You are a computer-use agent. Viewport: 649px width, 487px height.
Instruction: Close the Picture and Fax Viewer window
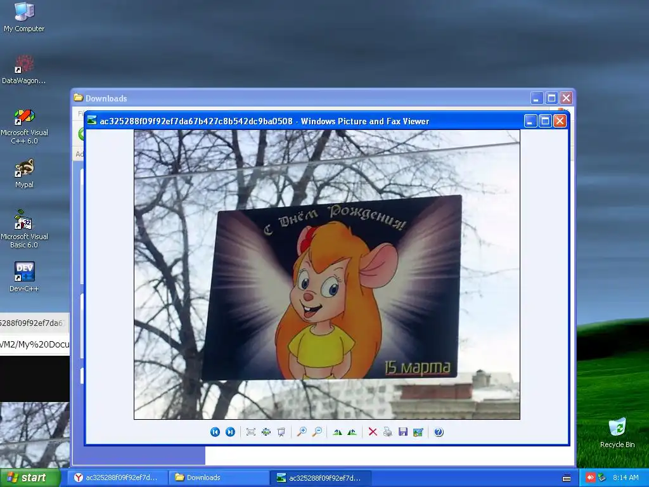tap(560, 121)
